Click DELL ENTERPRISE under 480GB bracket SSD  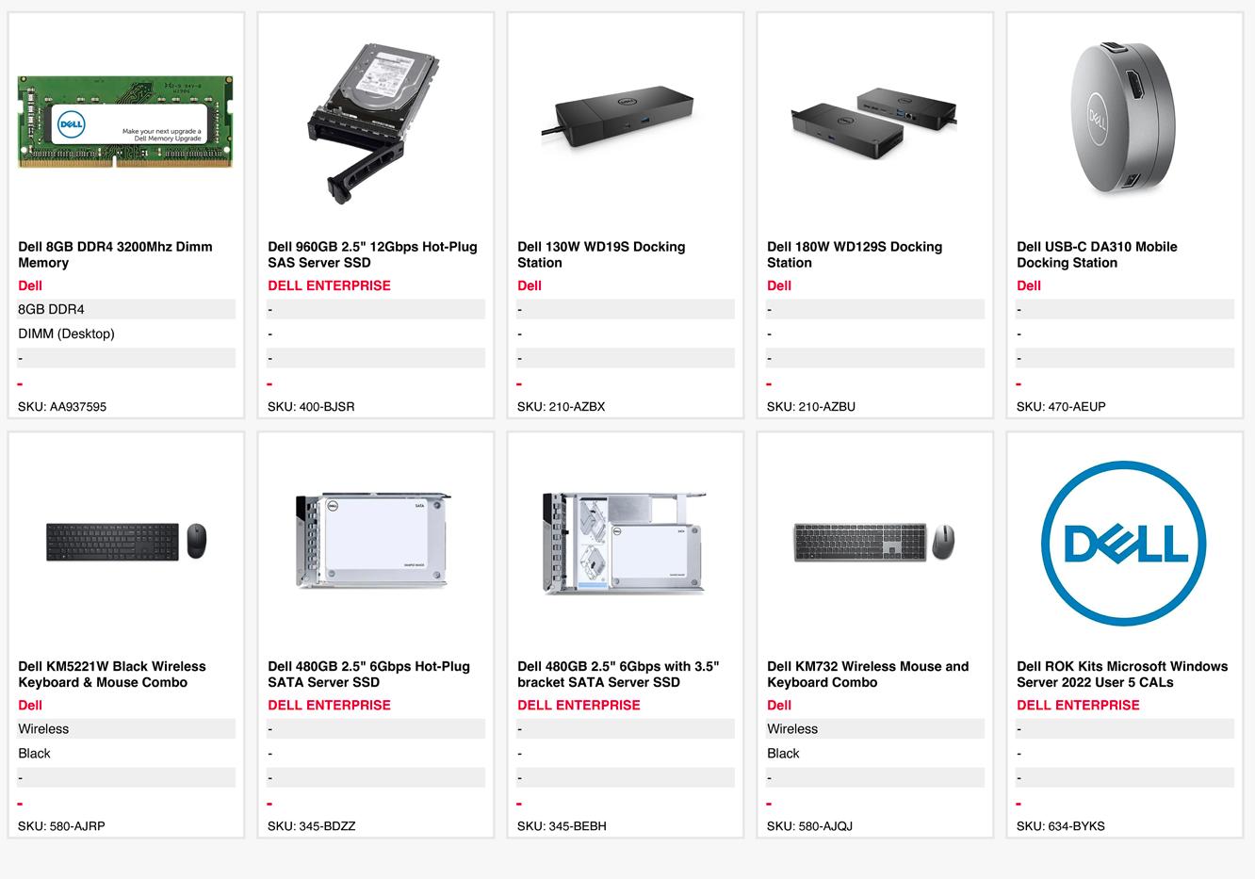[579, 705]
